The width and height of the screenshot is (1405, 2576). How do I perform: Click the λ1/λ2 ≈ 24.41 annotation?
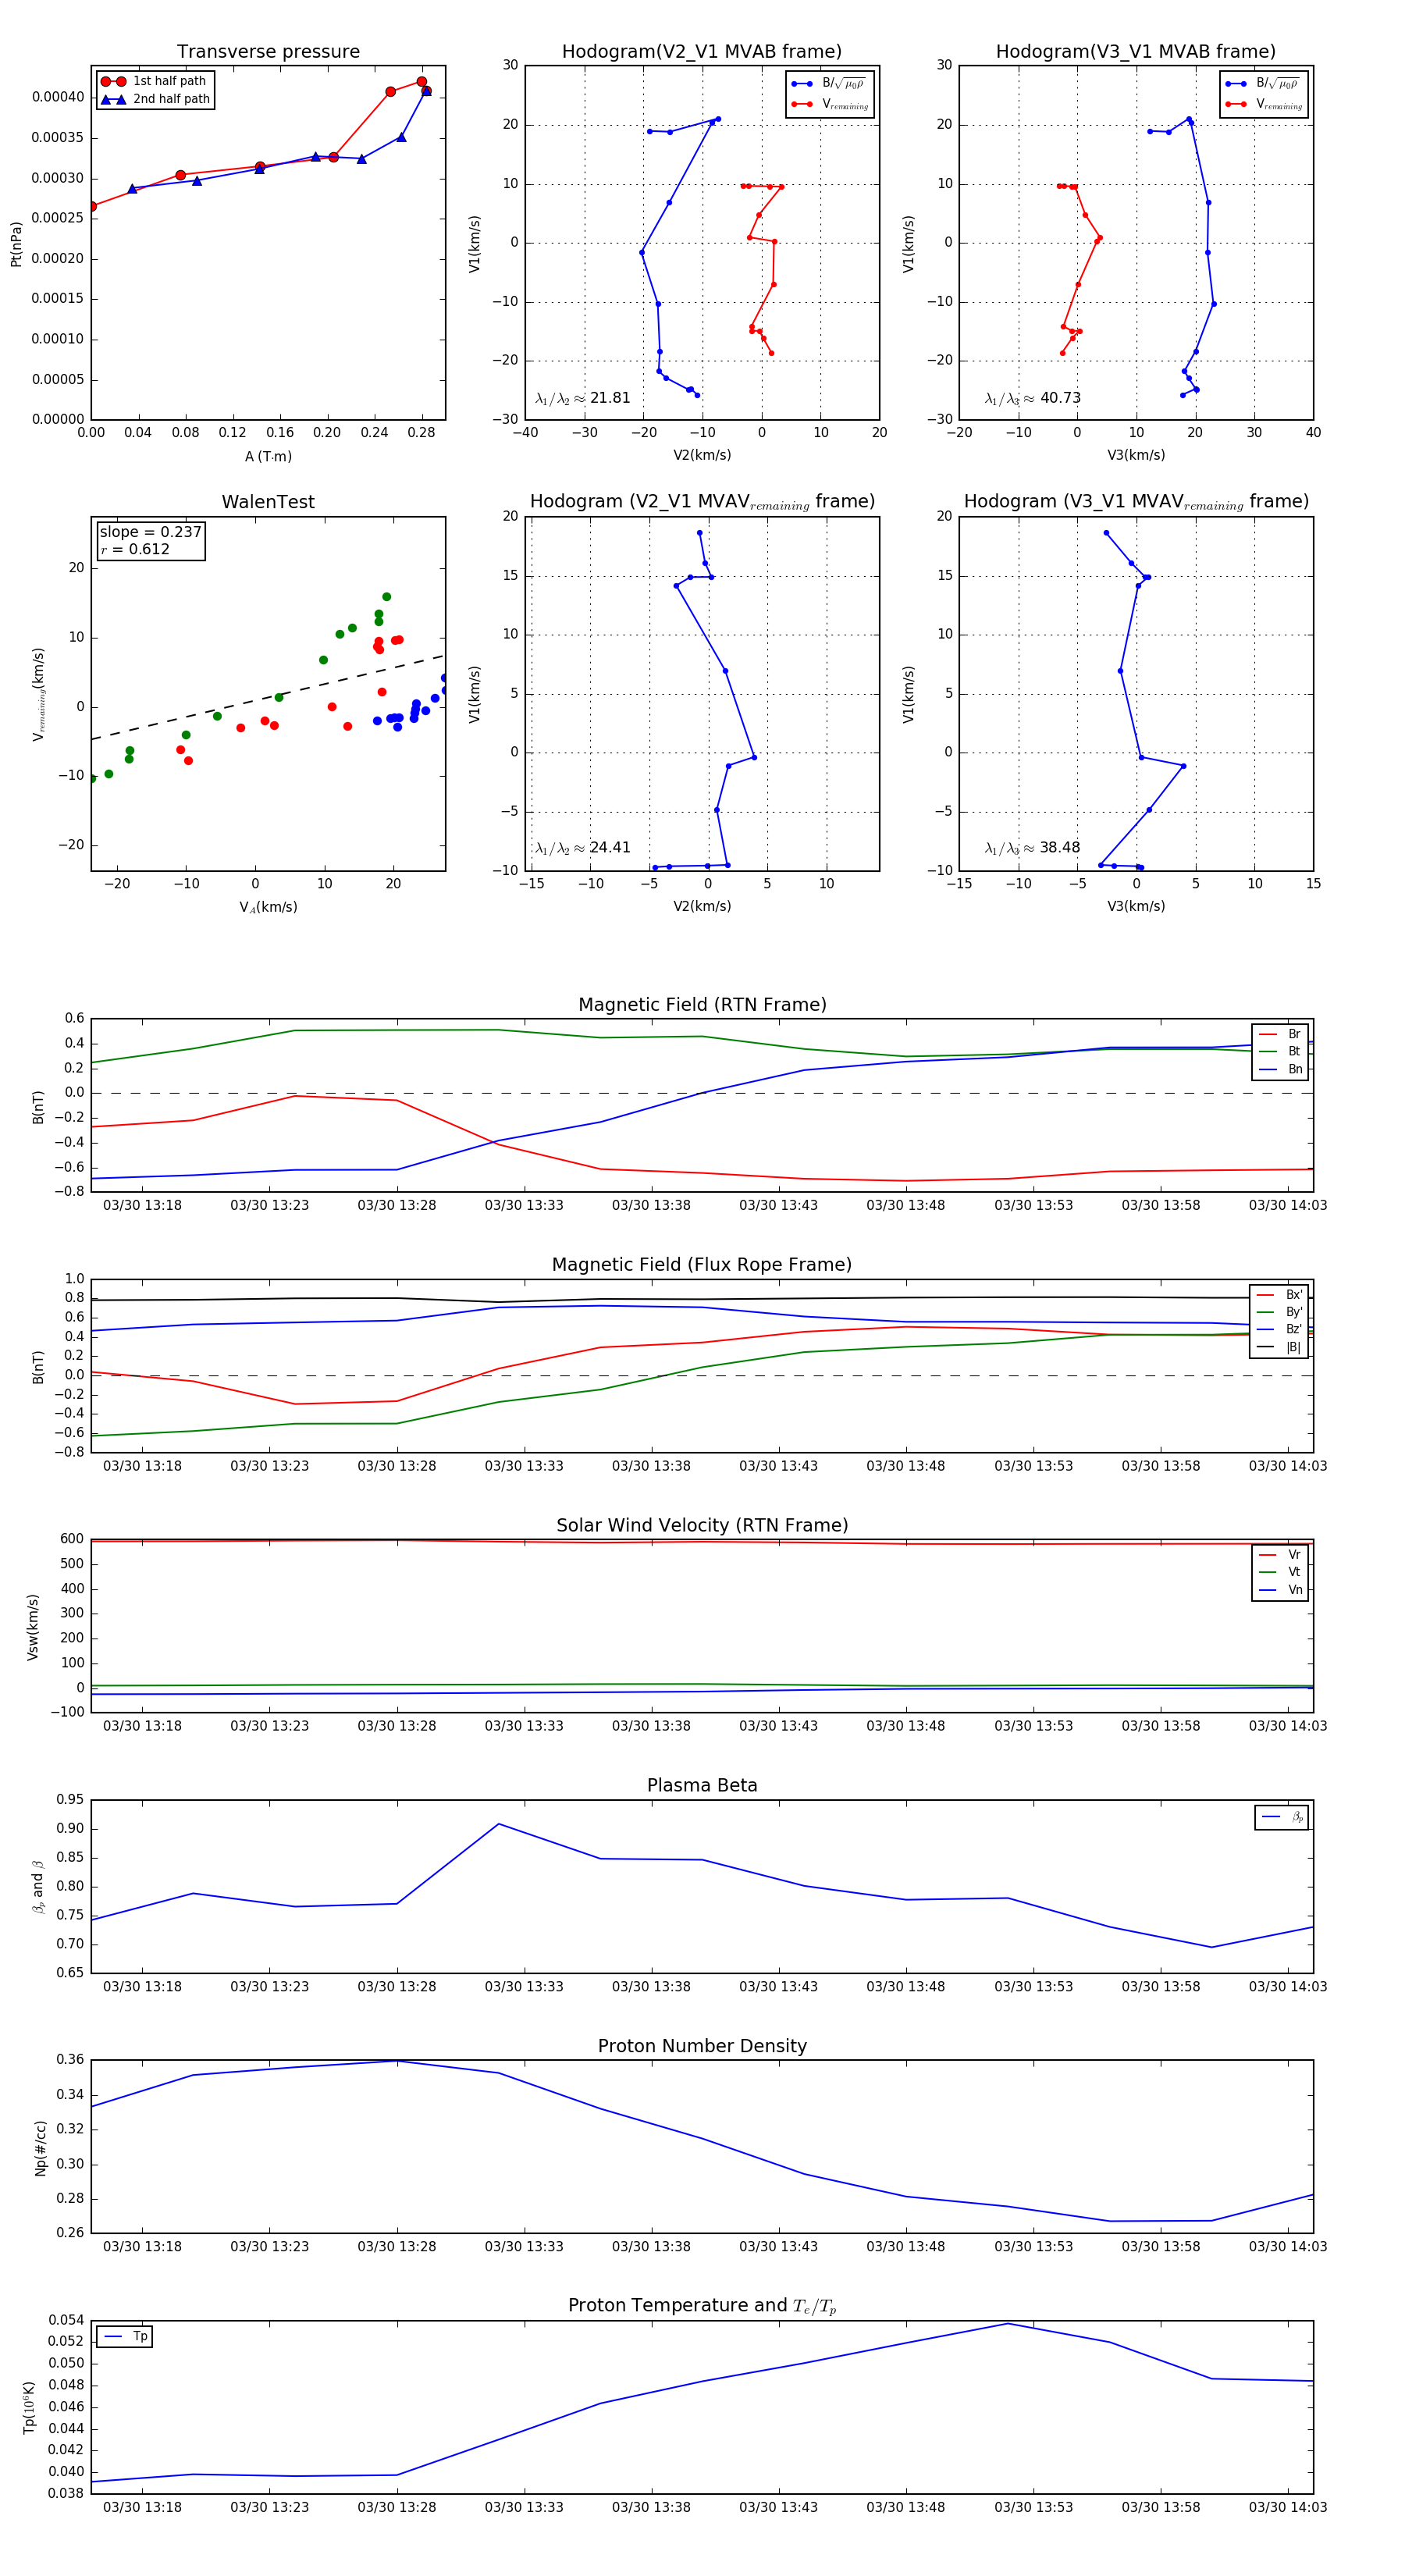point(583,848)
